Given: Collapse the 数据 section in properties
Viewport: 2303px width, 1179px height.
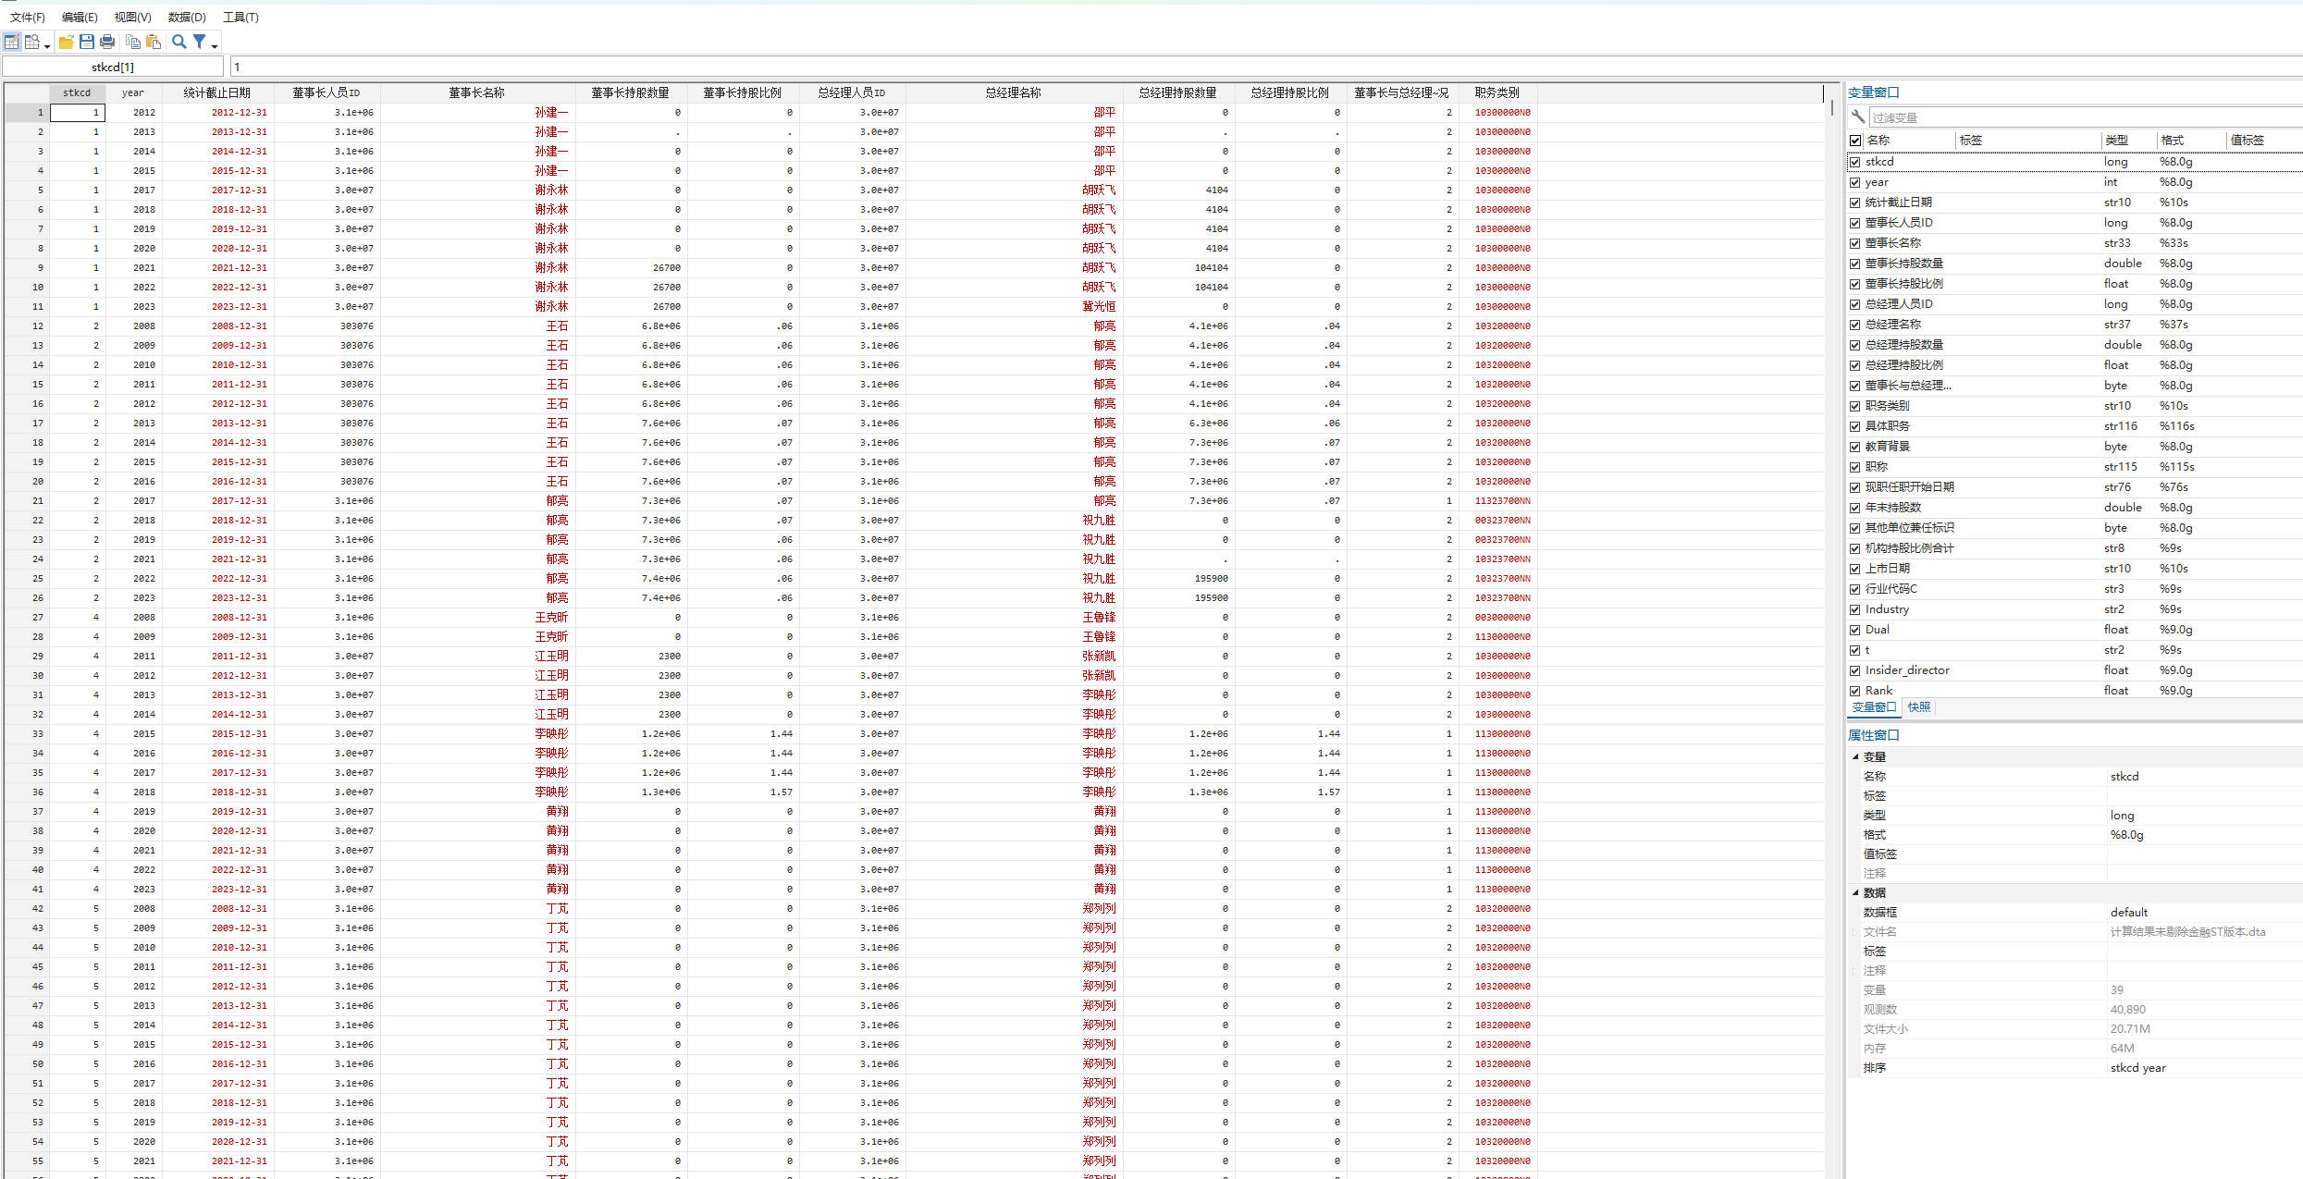Looking at the screenshot, I should (x=1855, y=892).
